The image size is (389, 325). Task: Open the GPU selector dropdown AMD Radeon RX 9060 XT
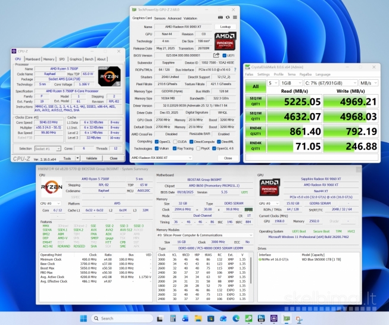(x=161, y=158)
